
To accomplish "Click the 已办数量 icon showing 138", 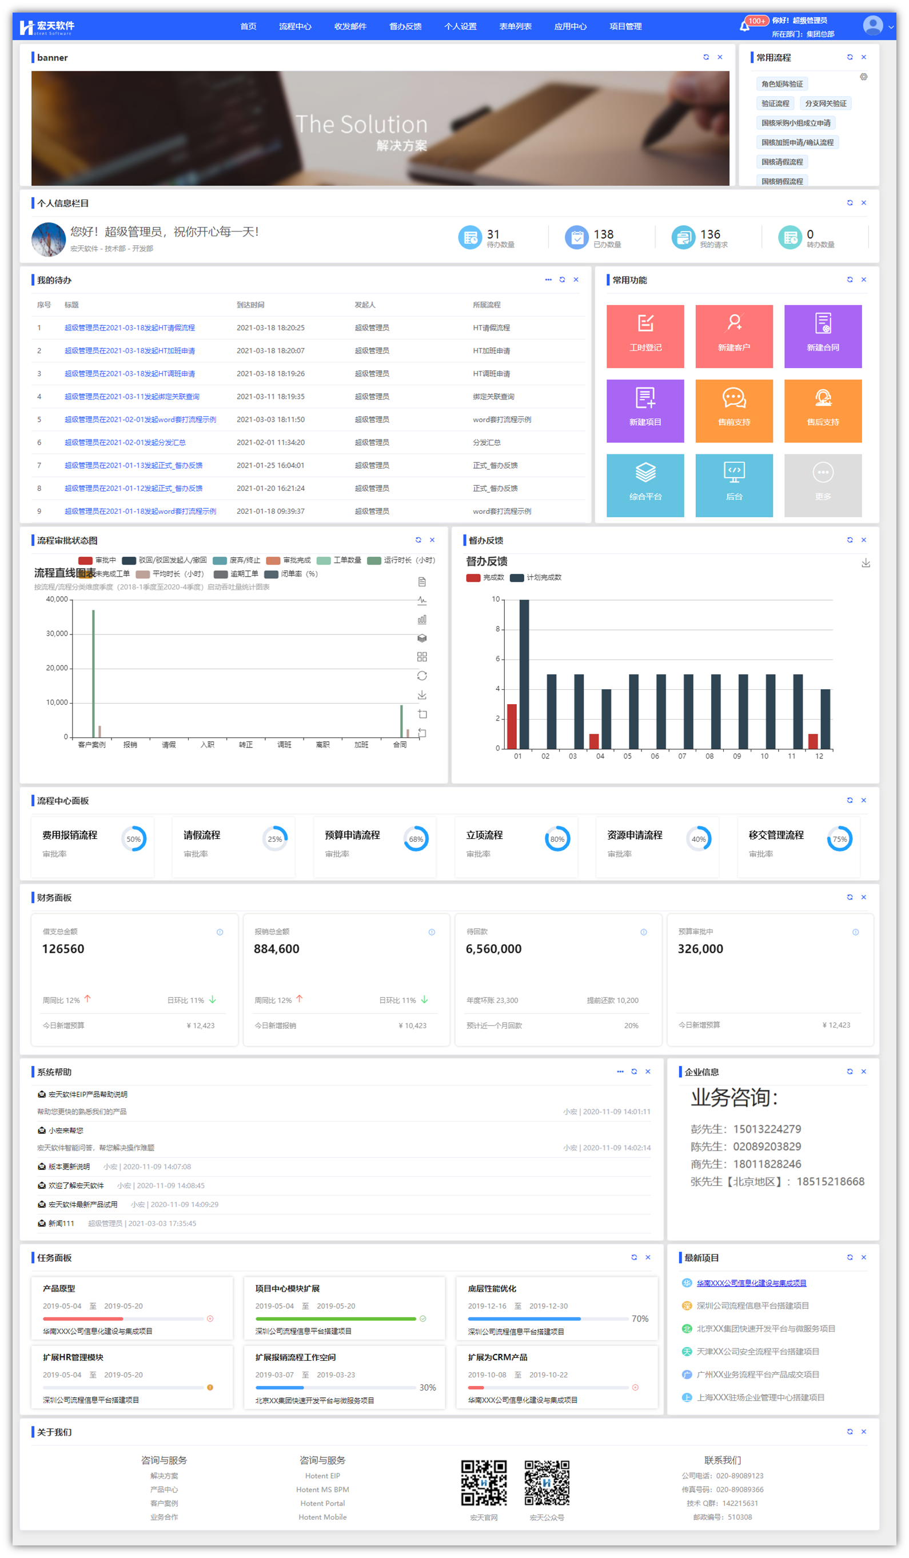I will click(x=576, y=237).
